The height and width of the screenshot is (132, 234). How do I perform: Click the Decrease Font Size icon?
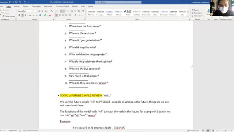(42, 11)
